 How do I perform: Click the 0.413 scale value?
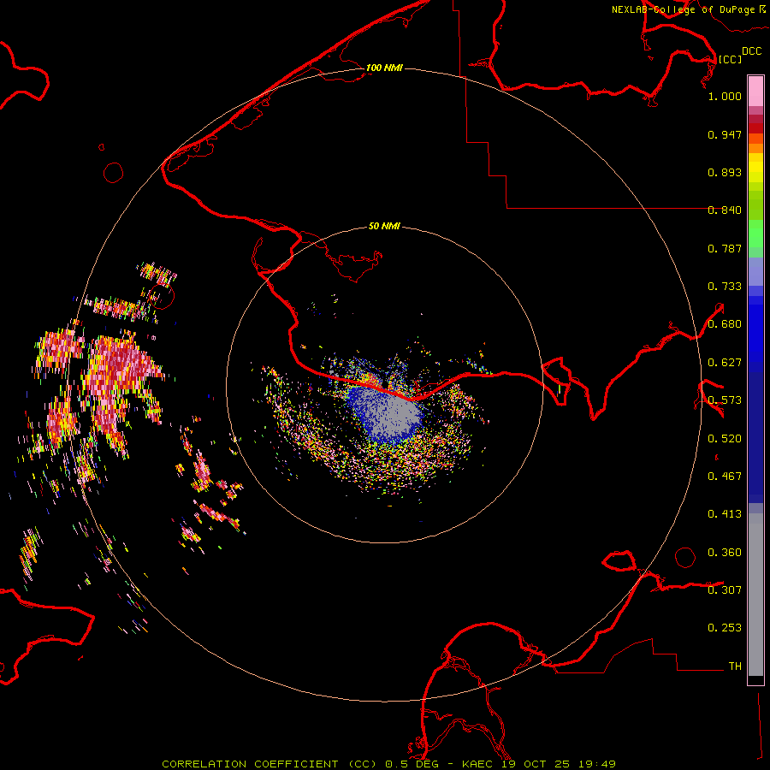point(725,514)
